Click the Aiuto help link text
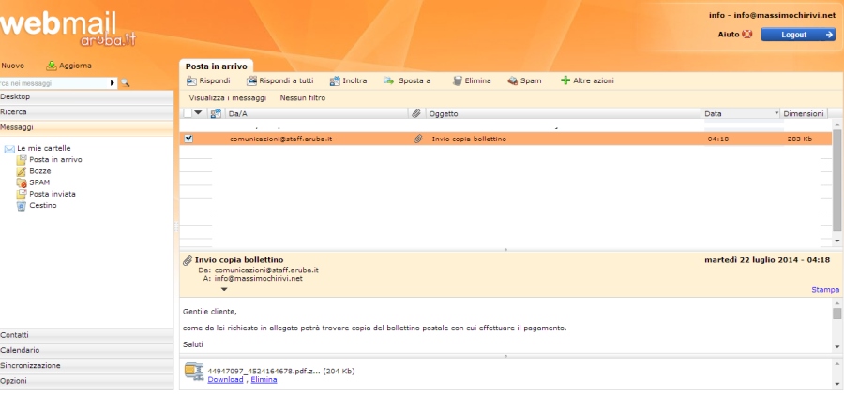The width and height of the screenshot is (844, 394). tap(729, 35)
